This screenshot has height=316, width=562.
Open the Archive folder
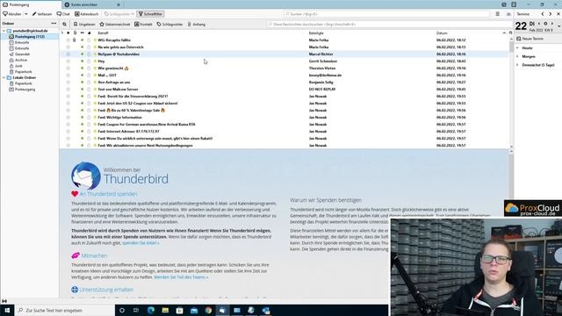21,61
